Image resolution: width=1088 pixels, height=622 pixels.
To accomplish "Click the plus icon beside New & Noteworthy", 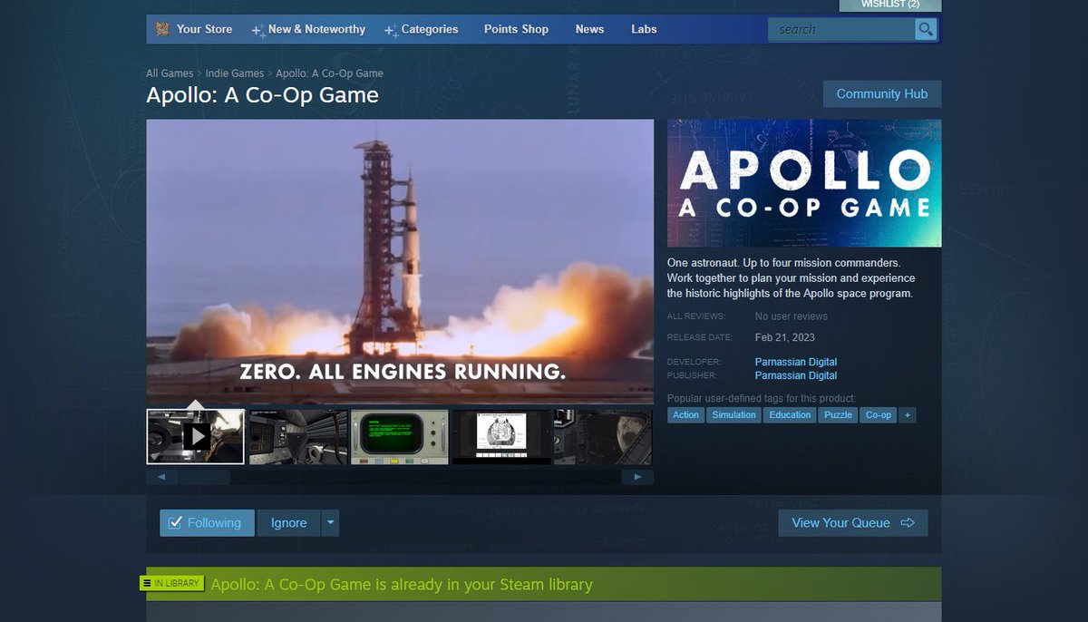I will click(258, 31).
